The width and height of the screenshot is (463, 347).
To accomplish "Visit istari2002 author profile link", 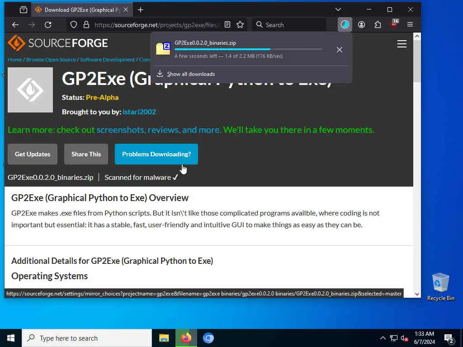I will click(139, 112).
